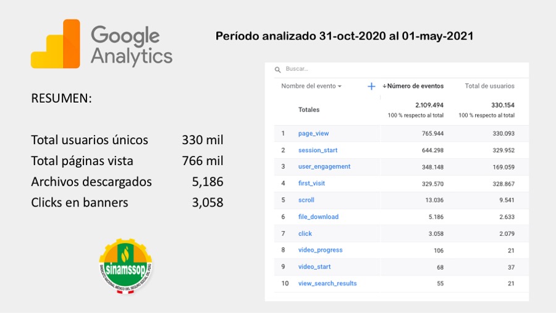556x313 pixels.
Task: Open the scroll event link
Action: pyautogui.click(x=306, y=200)
